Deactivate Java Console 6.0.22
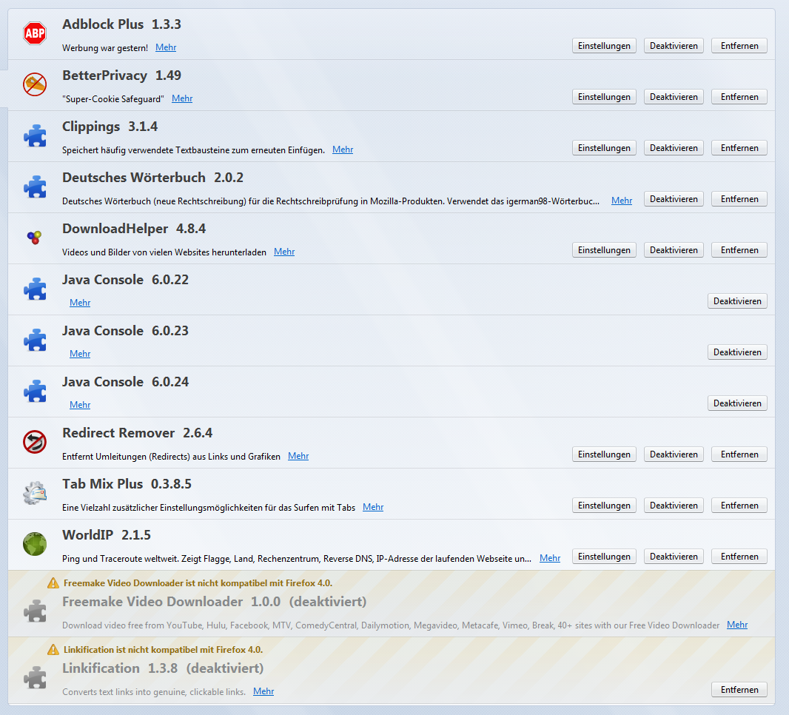This screenshot has height=715, width=789. click(x=737, y=301)
